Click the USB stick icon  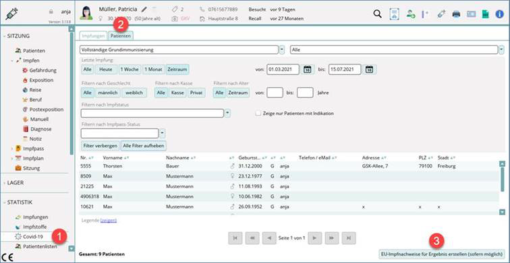441,14
